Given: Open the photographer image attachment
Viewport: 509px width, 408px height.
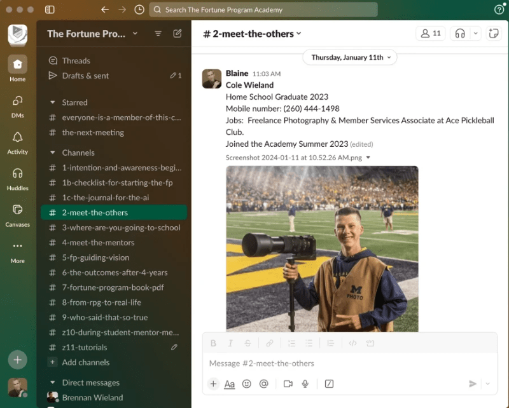Looking at the screenshot, I should point(322,248).
